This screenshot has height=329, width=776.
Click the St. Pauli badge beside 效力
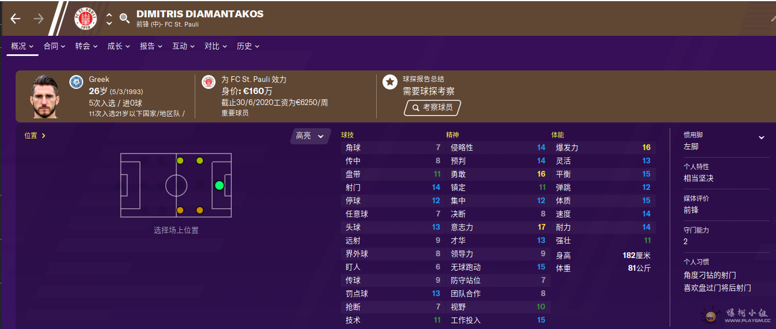pos(209,82)
